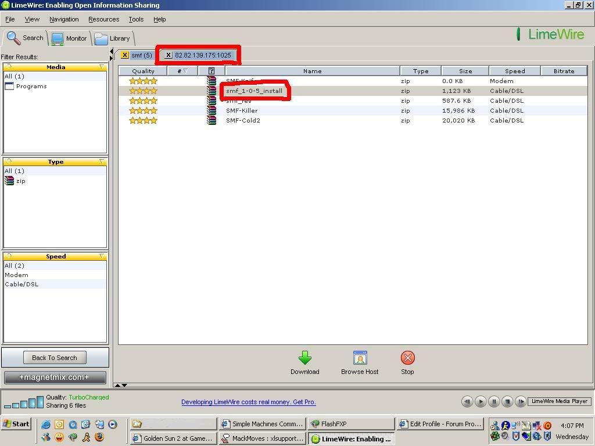Collapse the Speed filter panel header arrow
The image size is (595, 446).
click(102, 256)
